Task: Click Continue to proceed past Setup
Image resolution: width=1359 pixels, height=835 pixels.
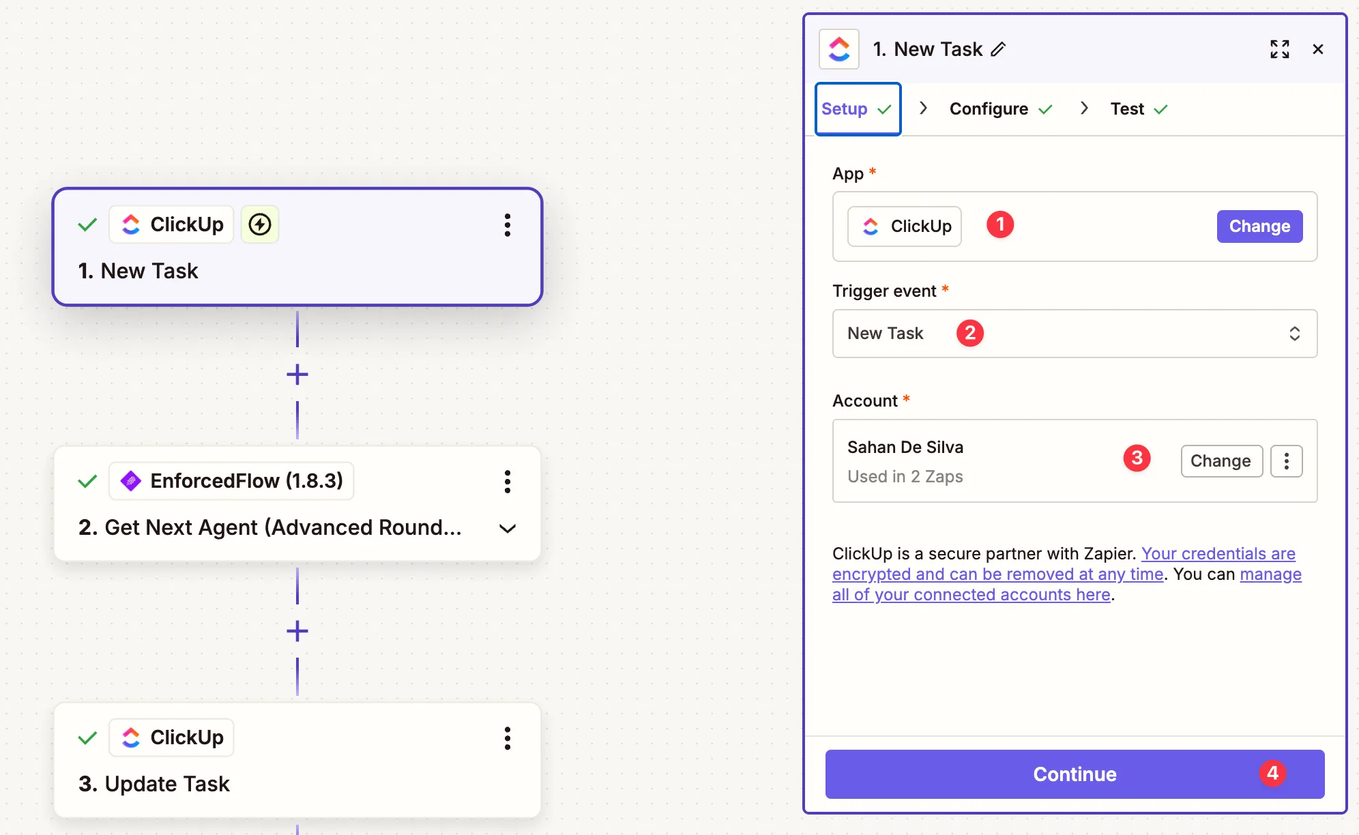Action: pos(1075,774)
